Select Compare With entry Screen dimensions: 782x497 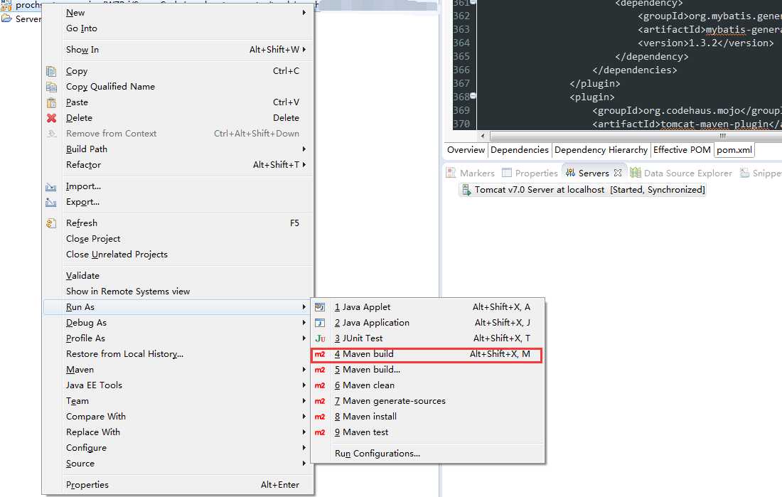(178, 417)
